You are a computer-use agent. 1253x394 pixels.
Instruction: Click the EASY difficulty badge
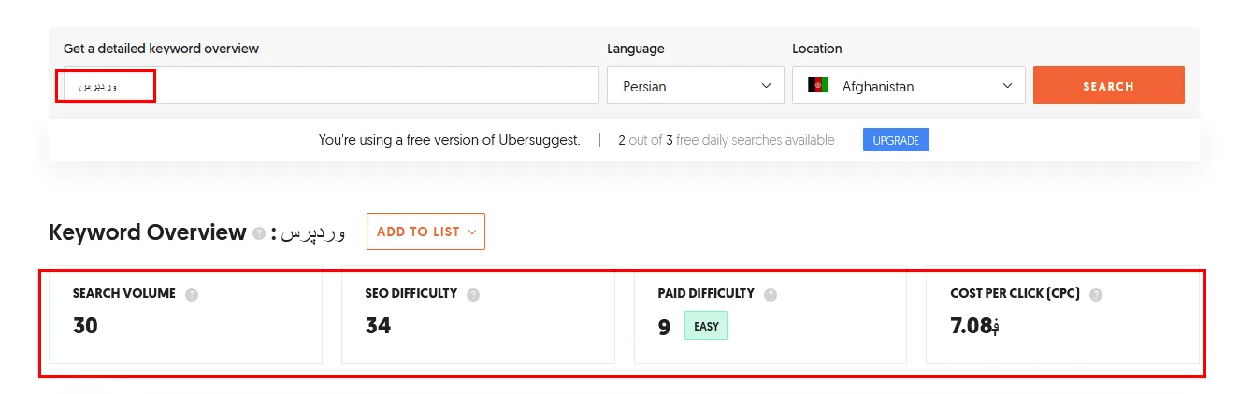pos(706,326)
